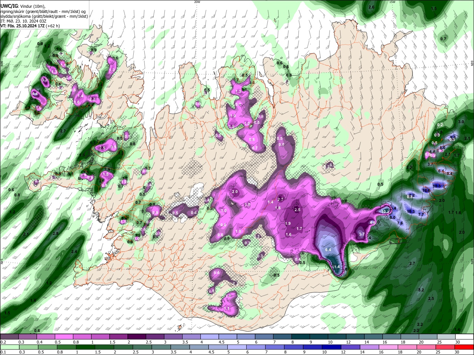Image resolution: width=474 pixels, height=355 pixels.
Task: Click the bright magenta 0.5 swatch in the upper legend row
Action: [x=64, y=337]
